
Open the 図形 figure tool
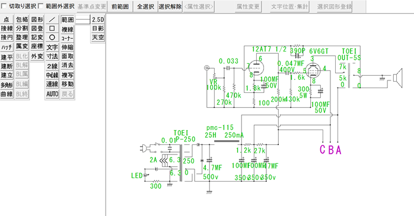[37, 20]
